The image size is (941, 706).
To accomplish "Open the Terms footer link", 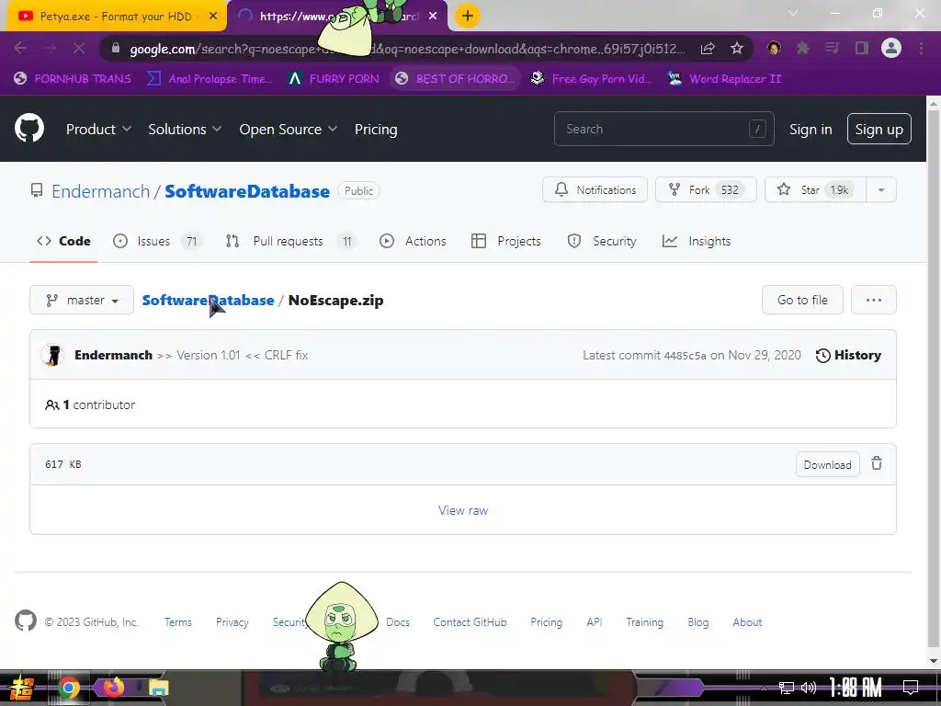I will tap(178, 622).
